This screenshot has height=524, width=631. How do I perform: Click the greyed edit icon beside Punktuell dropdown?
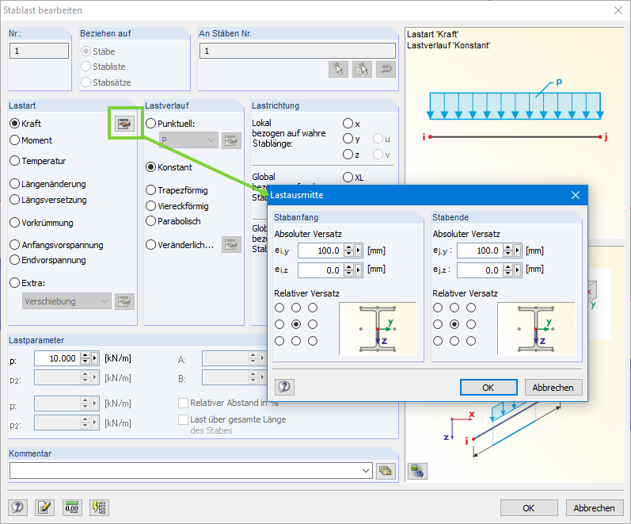[231, 140]
